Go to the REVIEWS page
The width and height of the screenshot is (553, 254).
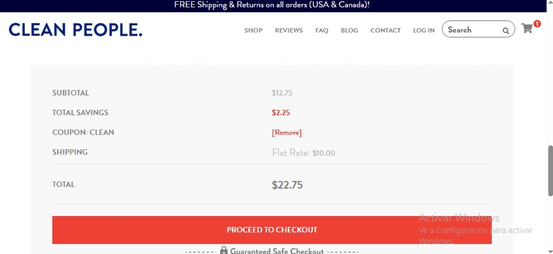(289, 31)
